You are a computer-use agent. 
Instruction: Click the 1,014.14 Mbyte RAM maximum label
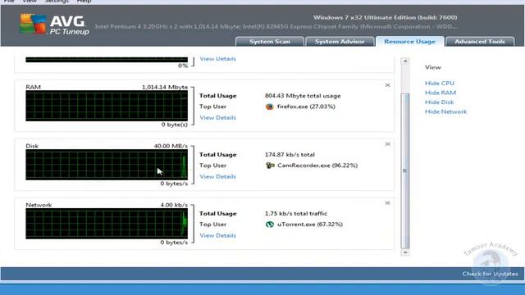(165, 88)
